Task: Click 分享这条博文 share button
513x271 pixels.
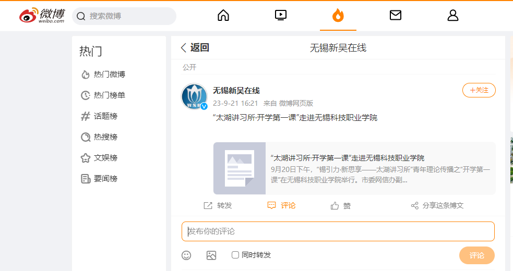Action: coord(437,206)
